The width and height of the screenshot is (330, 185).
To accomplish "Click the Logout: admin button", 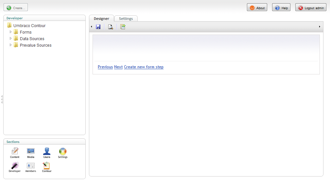I will coord(311,8).
